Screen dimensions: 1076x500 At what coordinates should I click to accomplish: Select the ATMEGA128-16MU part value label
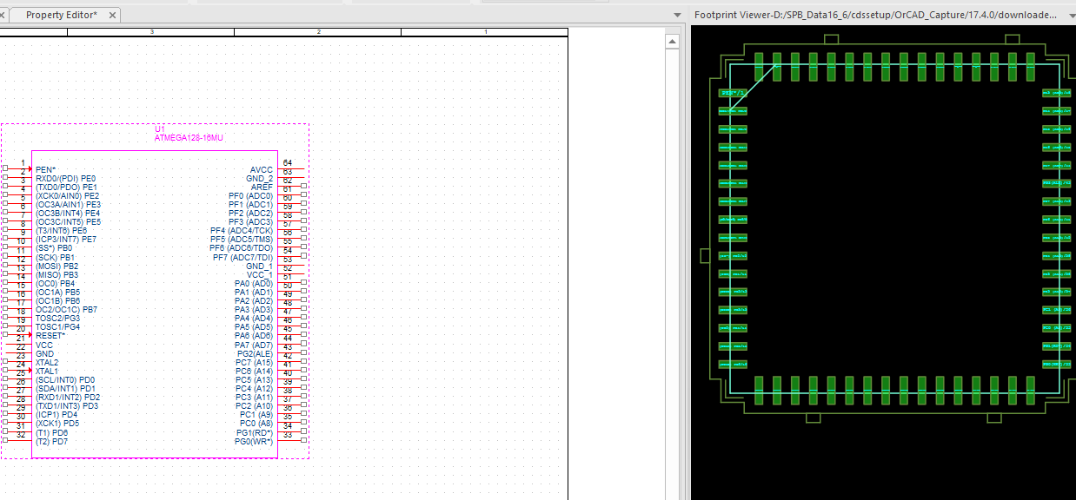(189, 138)
